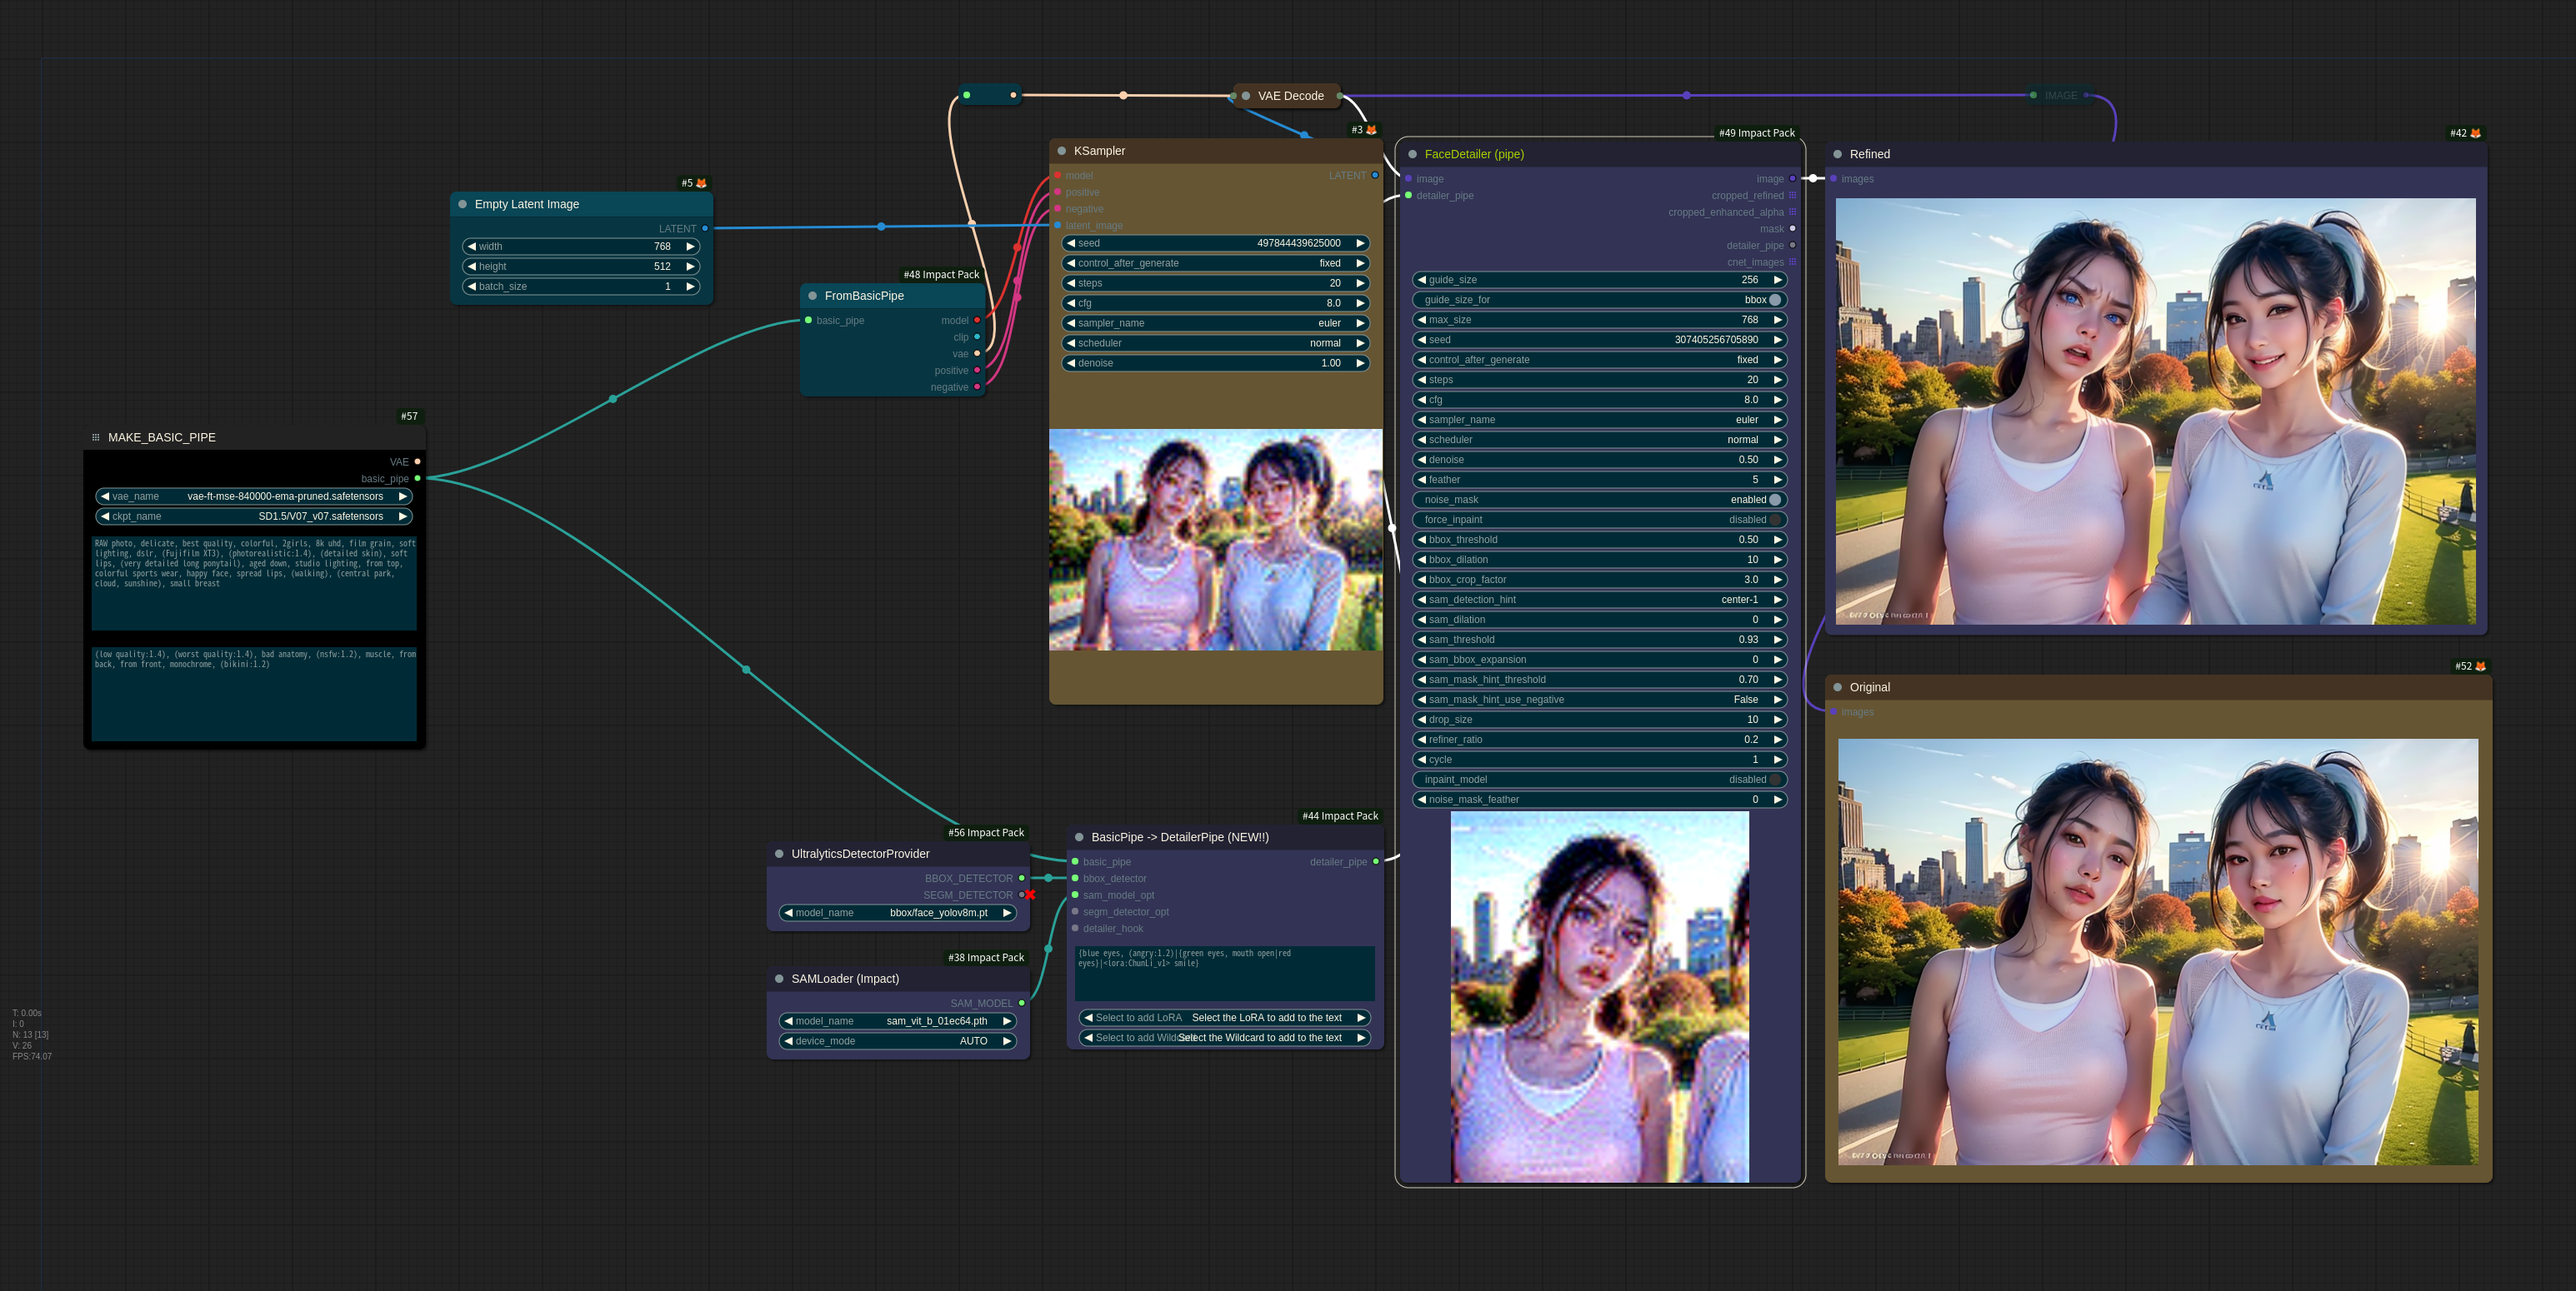The image size is (2576, 1291).
Task: Open the Select to add LoRA dropdown
Action: pyautogui.click(x=1224, y=1018)
